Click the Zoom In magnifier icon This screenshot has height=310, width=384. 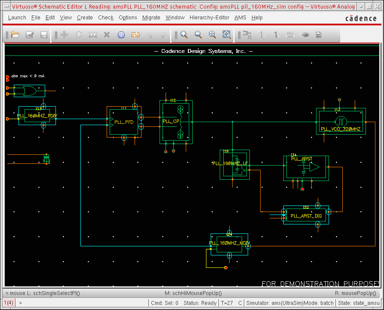click(x=184, y=35)
